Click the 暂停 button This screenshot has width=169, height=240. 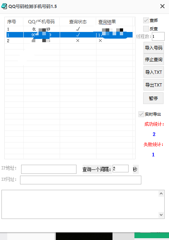pos(153,98)
